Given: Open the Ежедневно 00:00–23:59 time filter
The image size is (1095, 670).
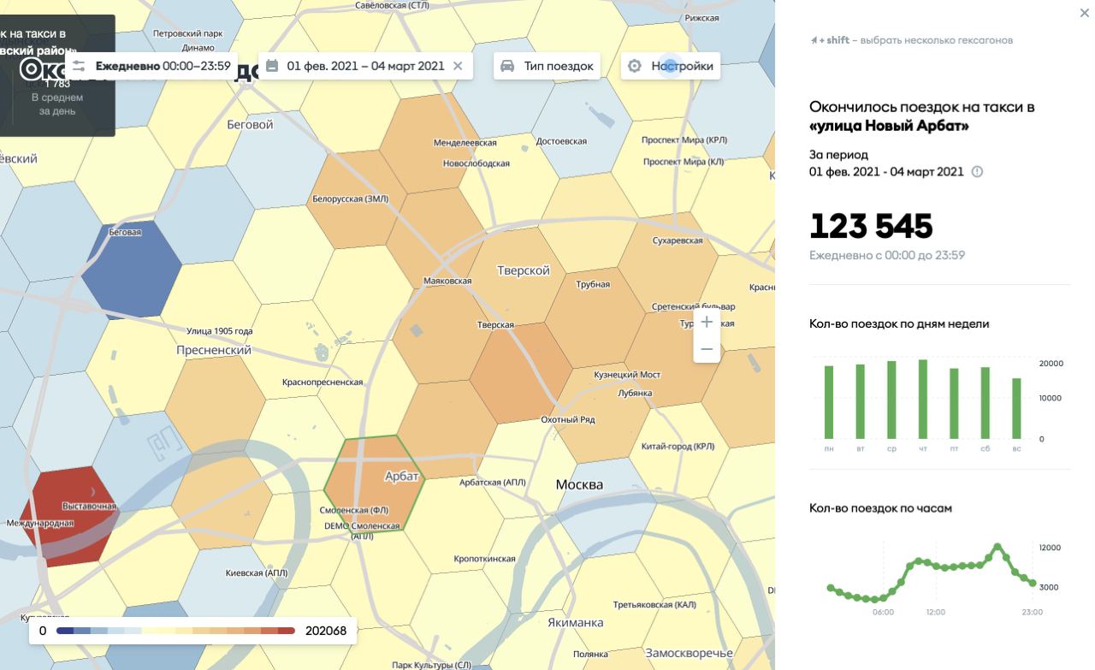Looking at the screenshot, I should click(151, 66).
